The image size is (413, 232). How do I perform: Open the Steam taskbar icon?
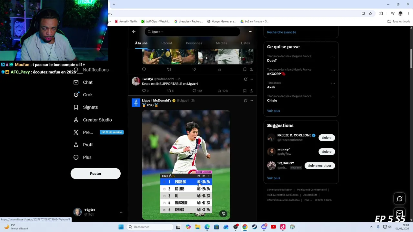tap(255, 227)
